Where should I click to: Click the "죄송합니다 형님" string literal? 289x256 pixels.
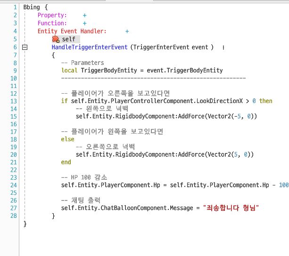(231, 208)
